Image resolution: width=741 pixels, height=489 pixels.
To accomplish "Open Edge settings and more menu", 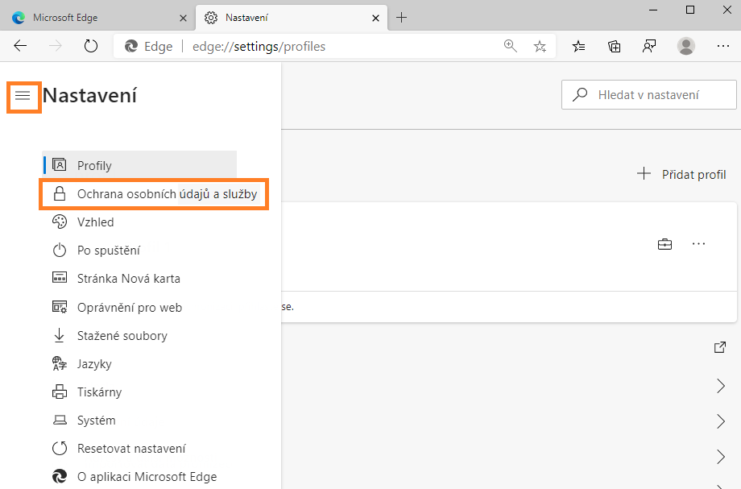I will (723, 46).
